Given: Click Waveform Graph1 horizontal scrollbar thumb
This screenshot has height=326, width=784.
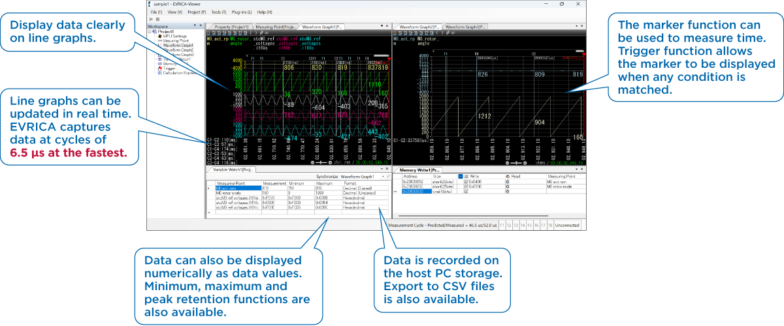Looking at the screenshot, I should click(382, 55).
